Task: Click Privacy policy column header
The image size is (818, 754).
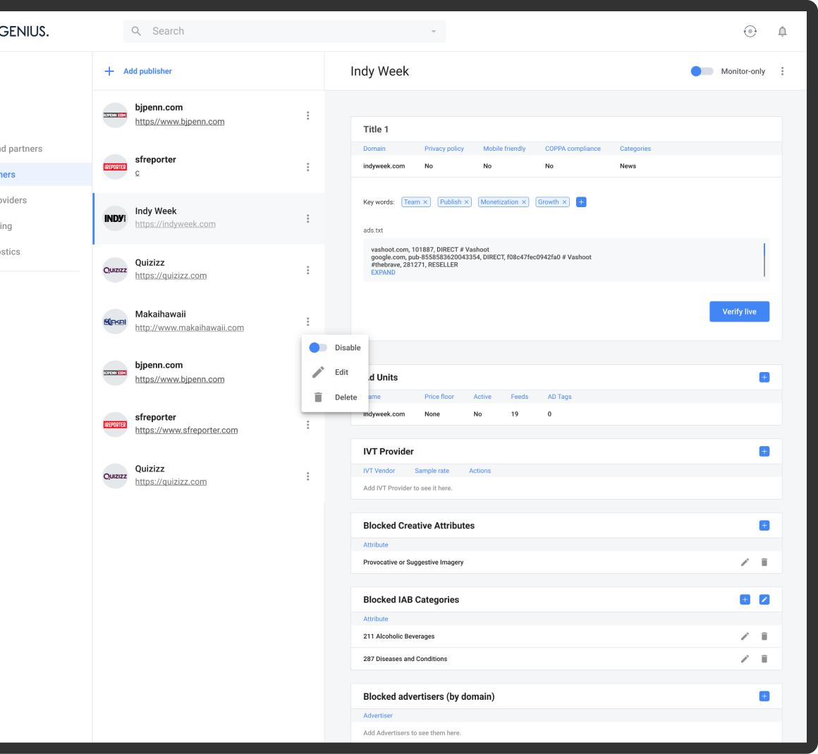Action: pos(444,149)
